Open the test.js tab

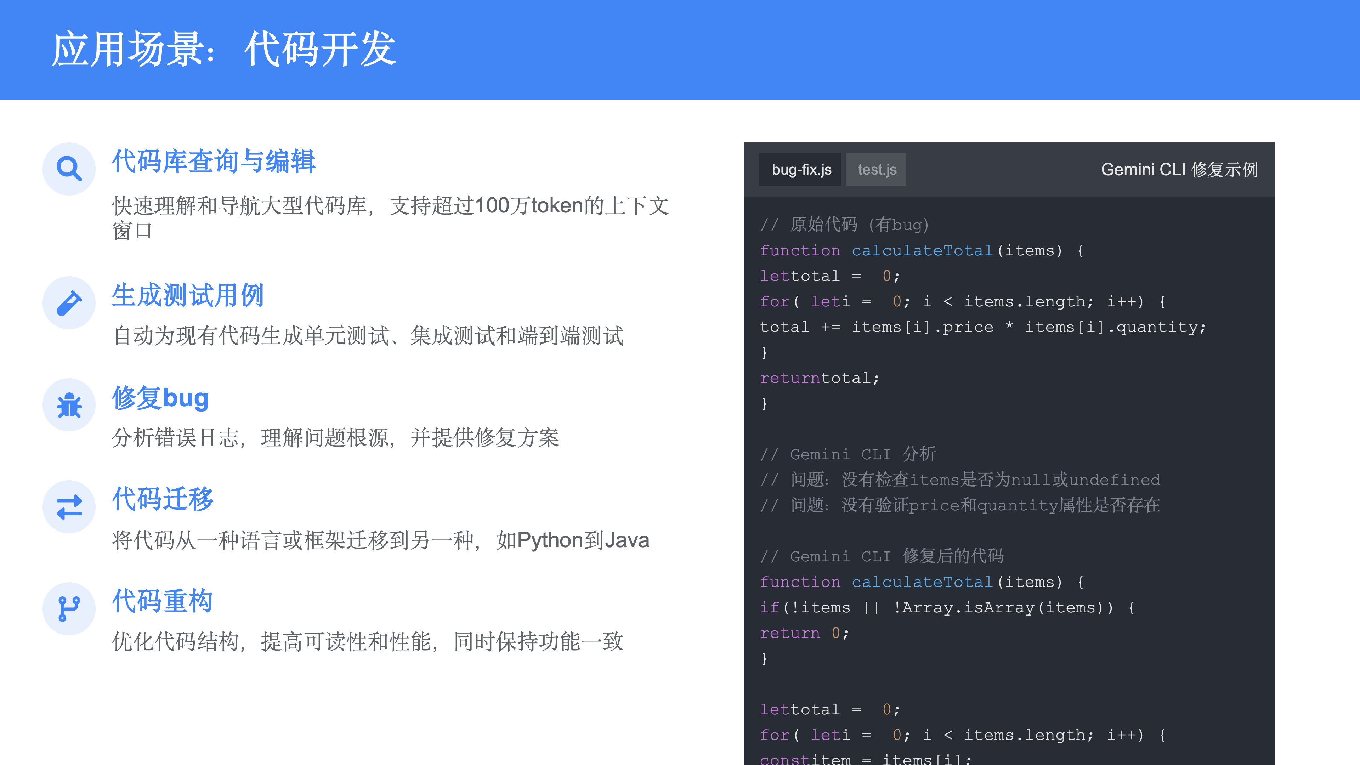[877, 170]
